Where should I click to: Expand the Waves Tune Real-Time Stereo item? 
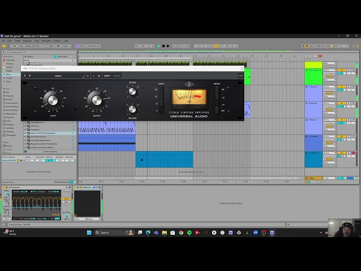point(25,144)
